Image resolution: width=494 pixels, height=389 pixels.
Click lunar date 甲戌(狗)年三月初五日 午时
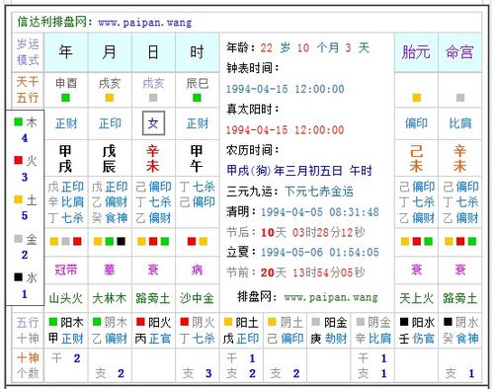[x=299, y=171]
